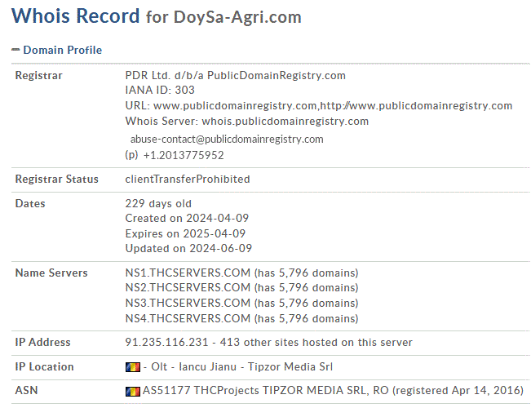Click NS1.THCSERVERS.COM name server
Viewport: 531px width, 408px height.
coord(188,273)
